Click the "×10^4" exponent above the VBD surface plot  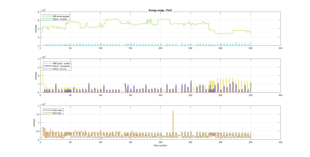(x=43, y=57)
